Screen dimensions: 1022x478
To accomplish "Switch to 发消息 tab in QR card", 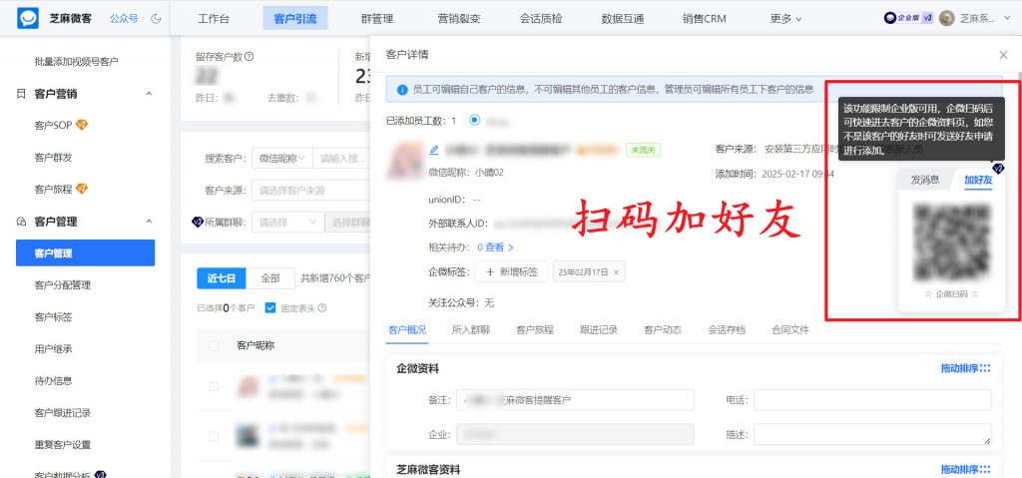I will point(925,180).
